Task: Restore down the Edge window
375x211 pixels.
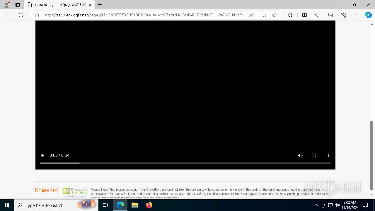Action: coord(355,5)
